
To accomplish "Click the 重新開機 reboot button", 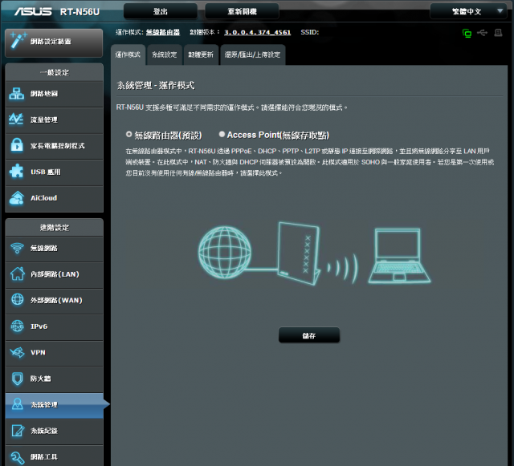I will tap(242, 11).
